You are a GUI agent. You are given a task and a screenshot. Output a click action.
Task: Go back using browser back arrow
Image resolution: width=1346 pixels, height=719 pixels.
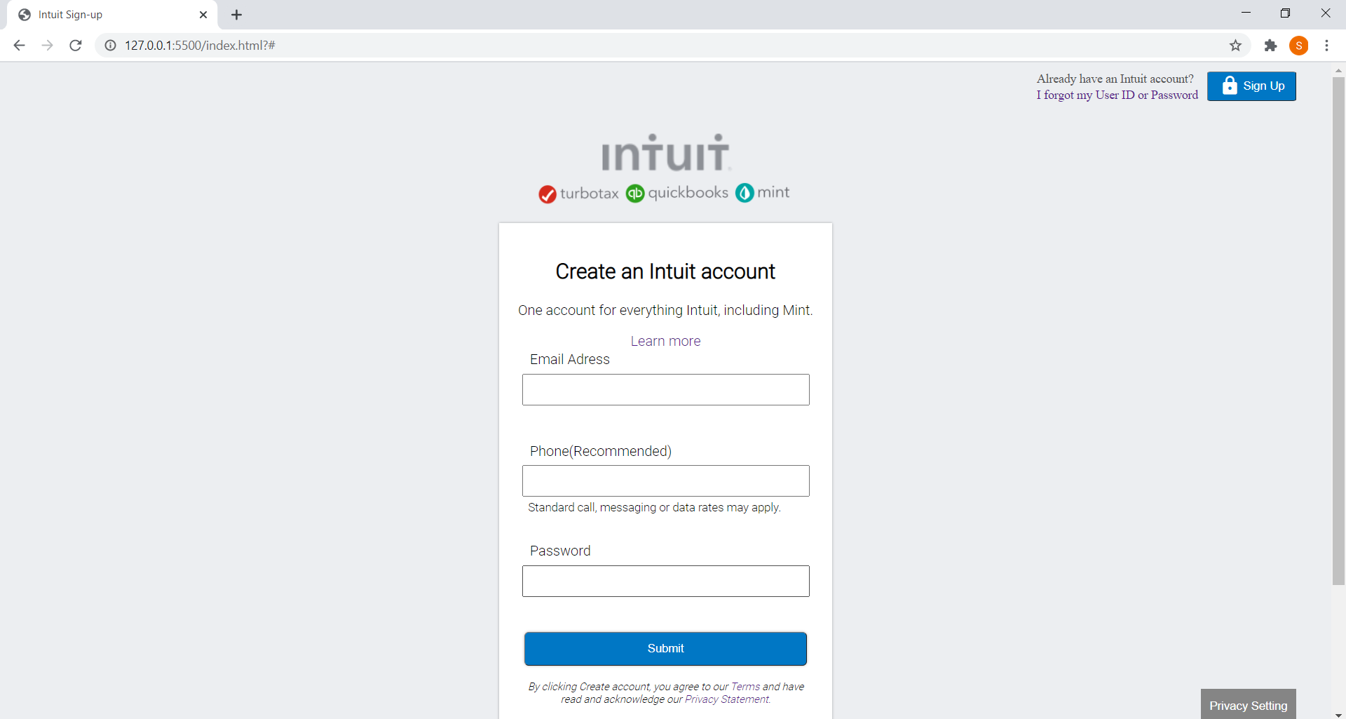(19, 46)
